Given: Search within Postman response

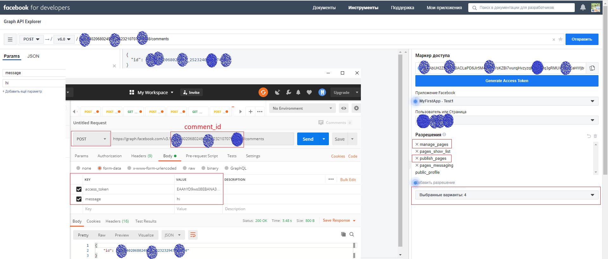Looking at the screenshot, I should (x=352, y=234).
